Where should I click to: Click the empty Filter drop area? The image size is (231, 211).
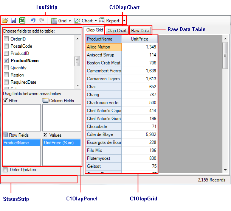22,118
